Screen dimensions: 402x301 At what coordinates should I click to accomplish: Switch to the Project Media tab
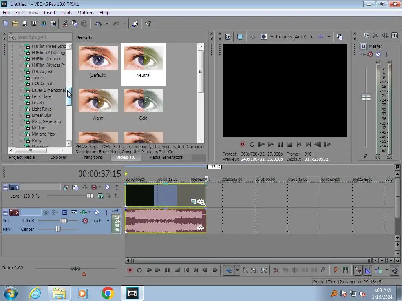click(x=22, y=157)
